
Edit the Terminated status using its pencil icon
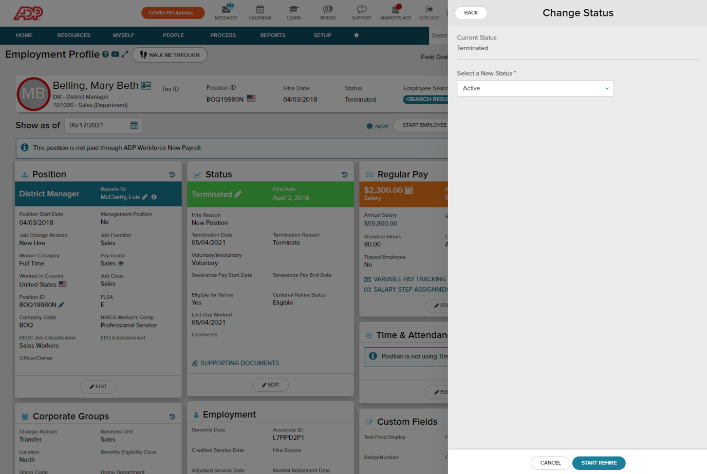pos(237,194)
